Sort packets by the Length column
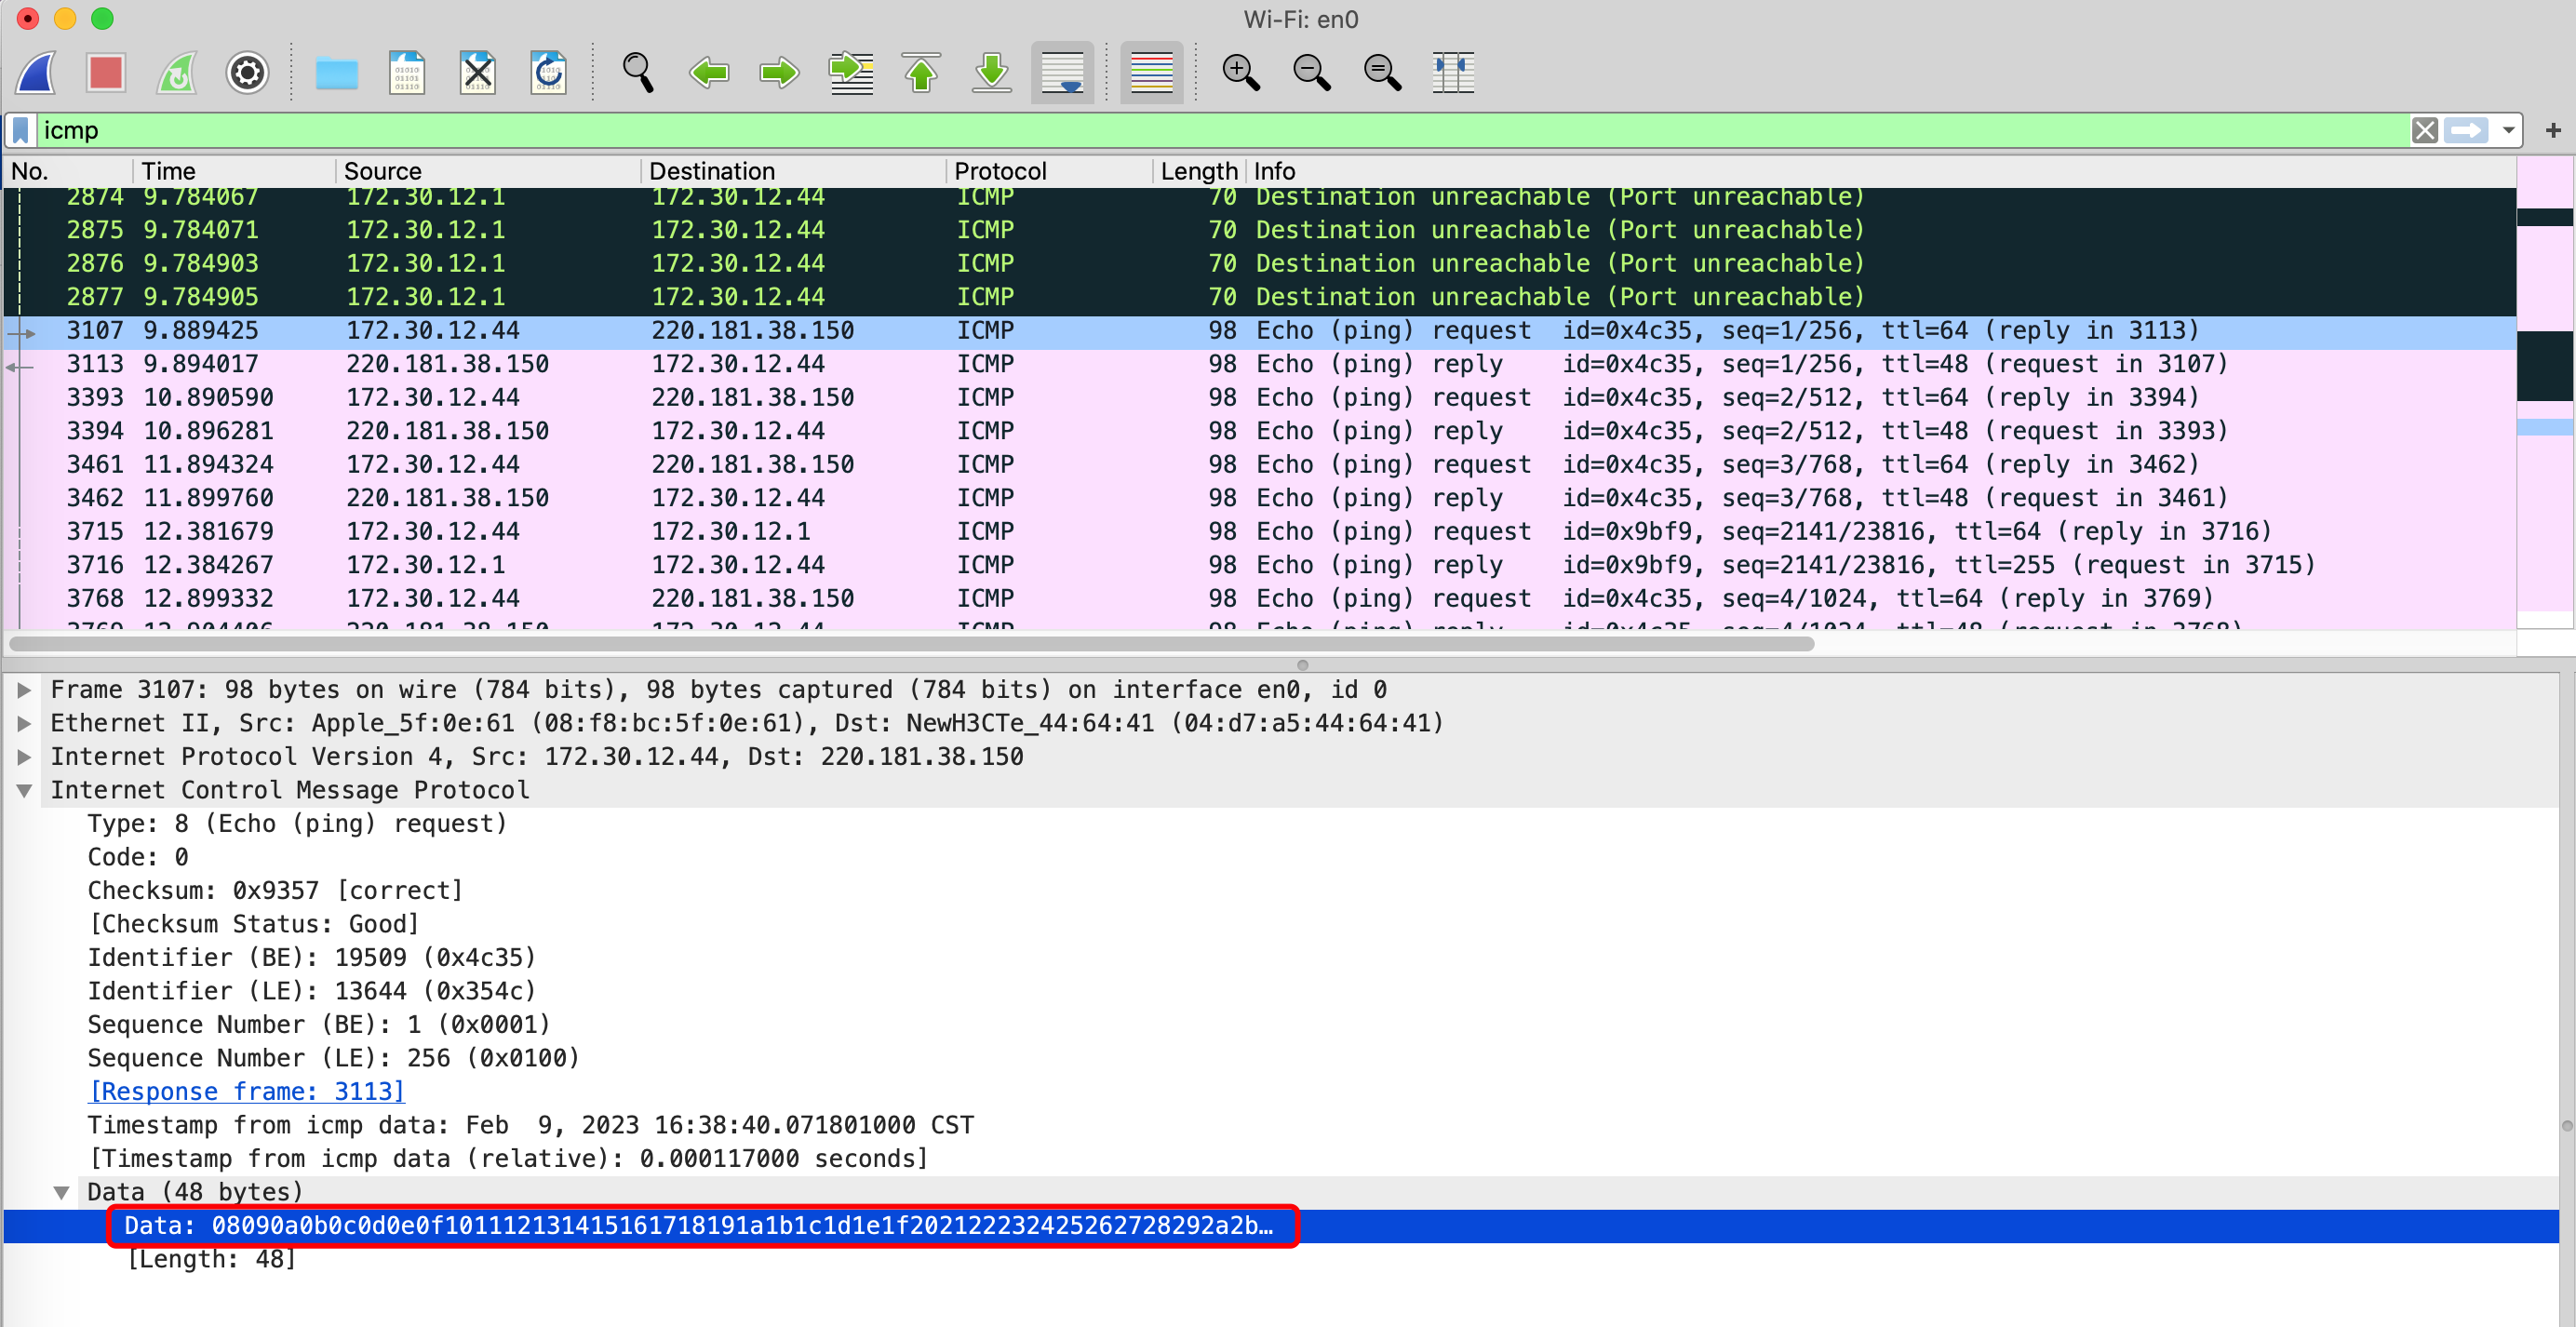 [x=1199, y=171]
